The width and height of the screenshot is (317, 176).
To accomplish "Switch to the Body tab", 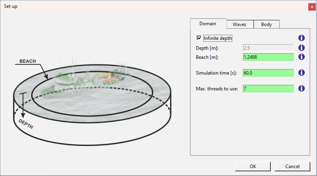I will click(266, 24).
